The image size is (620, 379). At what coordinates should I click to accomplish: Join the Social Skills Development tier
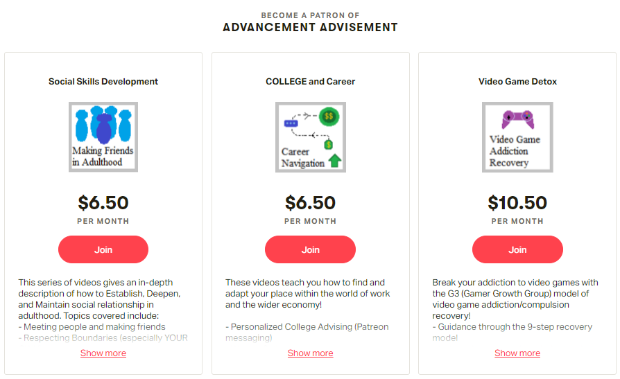pyautogui.click(x=103, y=249)
